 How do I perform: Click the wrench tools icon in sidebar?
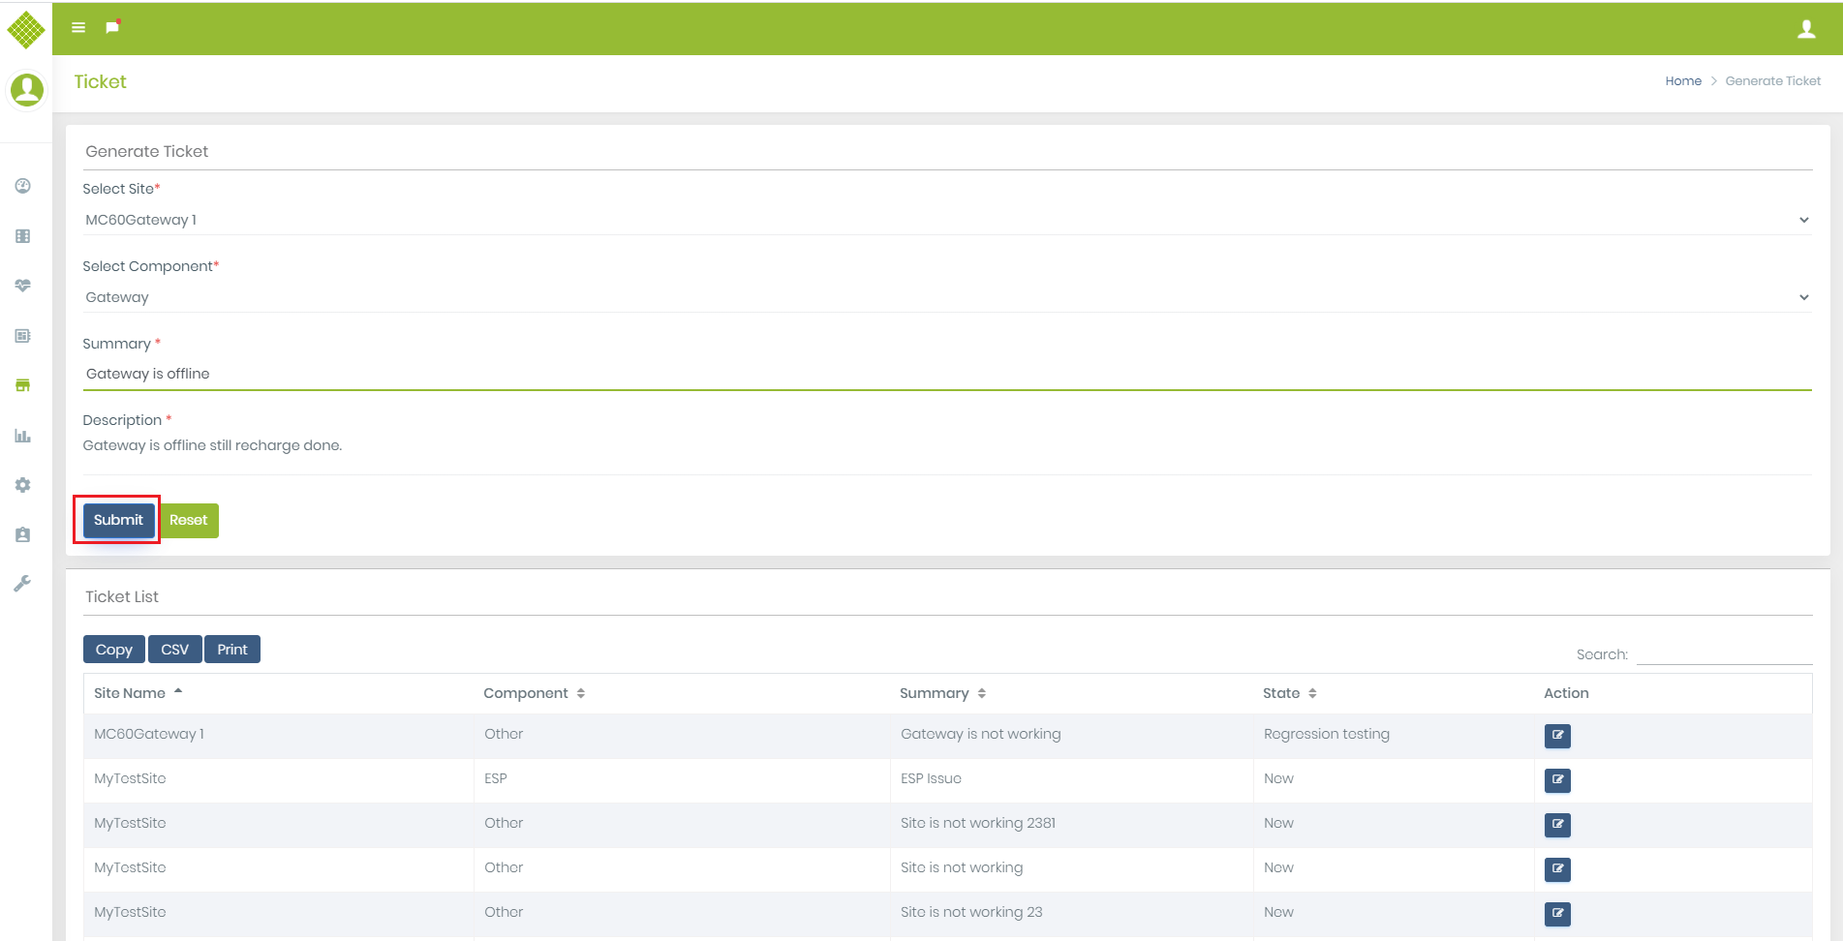click(x=23, y=583)
